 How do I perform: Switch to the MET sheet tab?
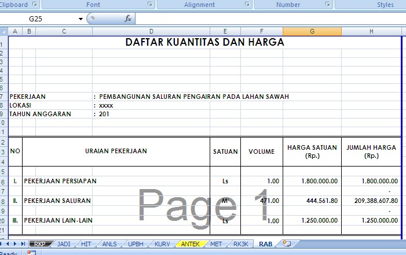point(216,244)
